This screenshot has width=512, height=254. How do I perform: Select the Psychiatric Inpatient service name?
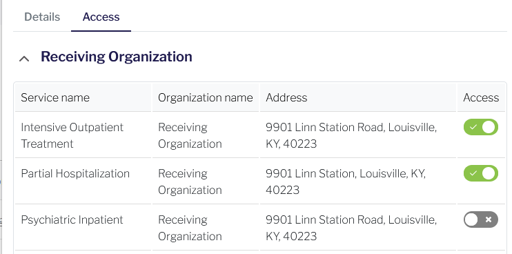[x=72, y=219]
